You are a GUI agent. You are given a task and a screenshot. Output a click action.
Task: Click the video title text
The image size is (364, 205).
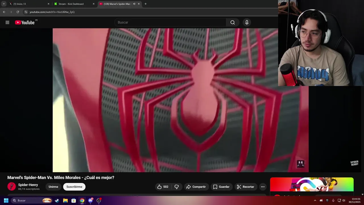61,177
